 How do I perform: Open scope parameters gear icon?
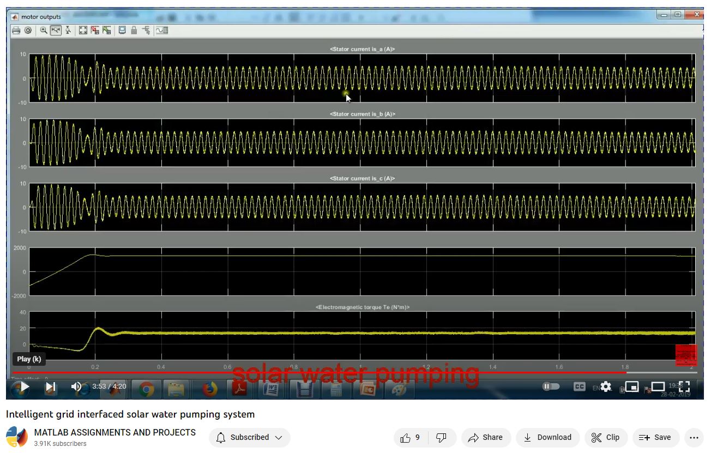click(28, 31)
